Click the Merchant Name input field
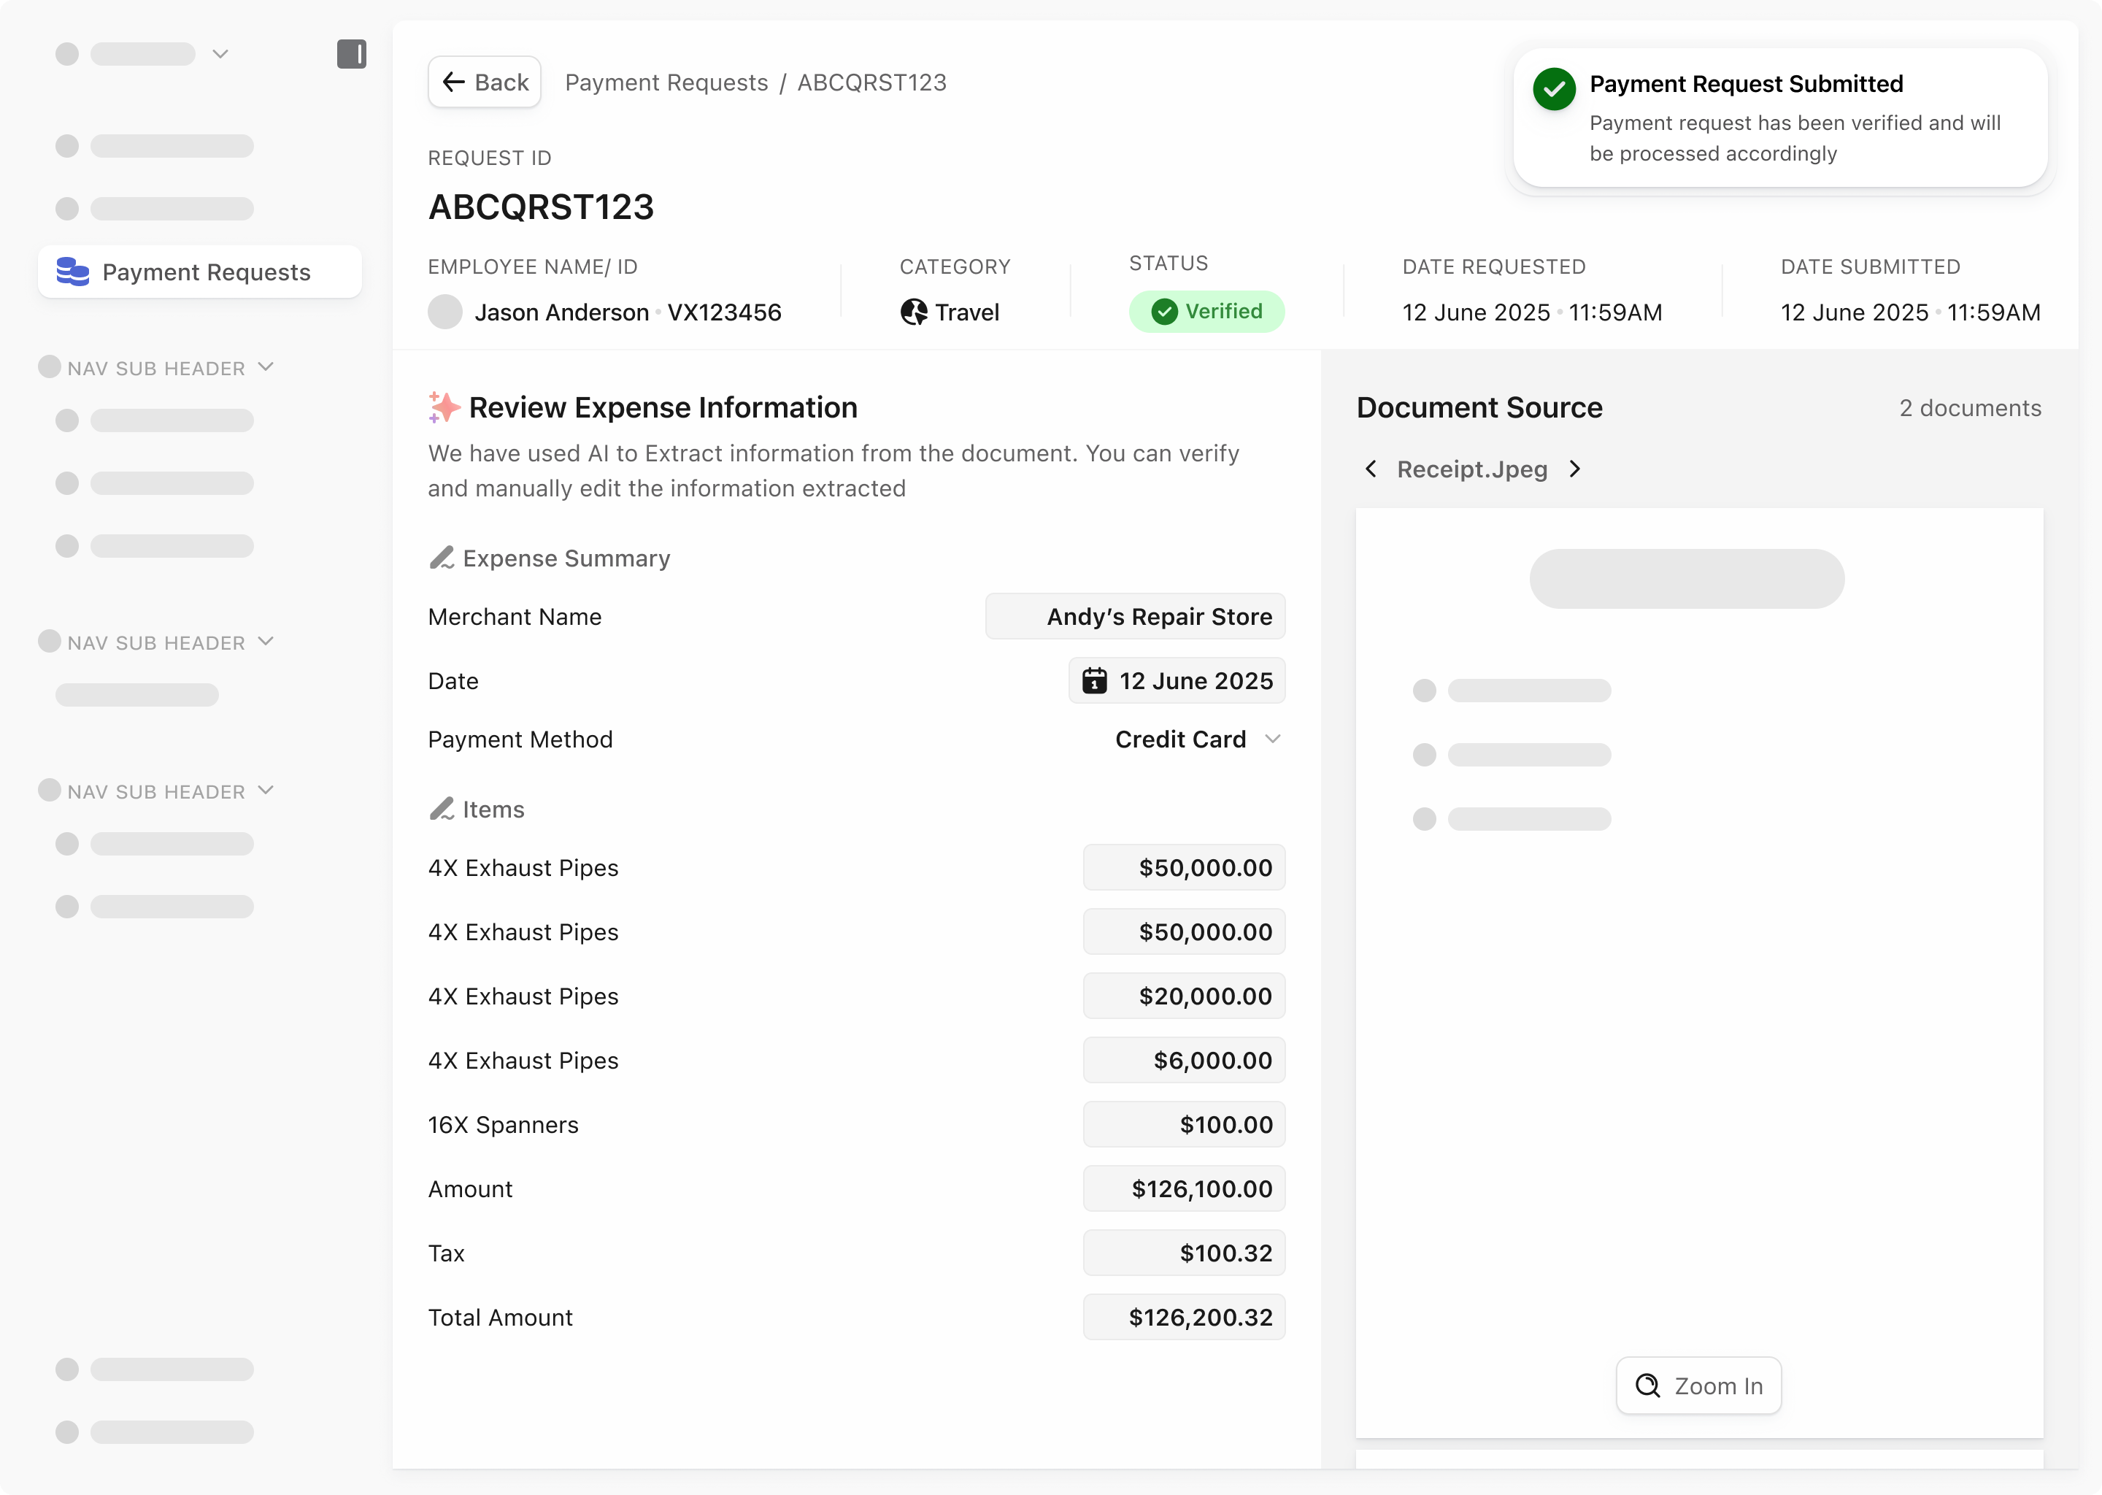 (1135, 617)
